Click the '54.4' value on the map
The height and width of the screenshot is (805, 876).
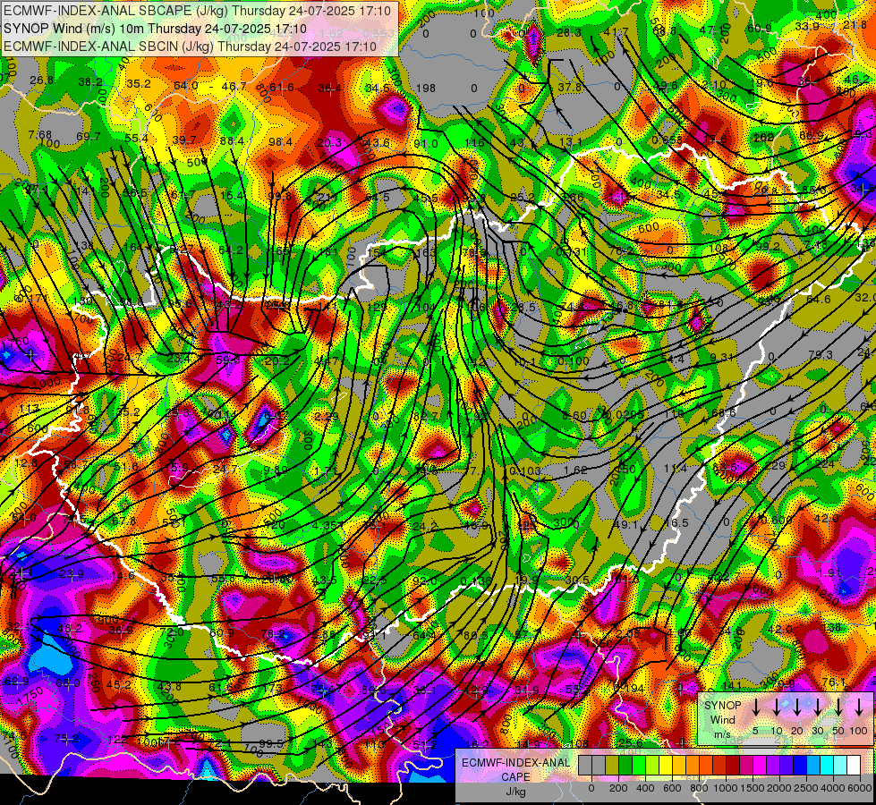(x=673, y=360)
